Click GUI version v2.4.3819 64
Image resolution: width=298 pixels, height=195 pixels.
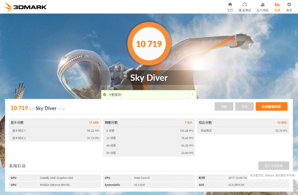(236, 185)
